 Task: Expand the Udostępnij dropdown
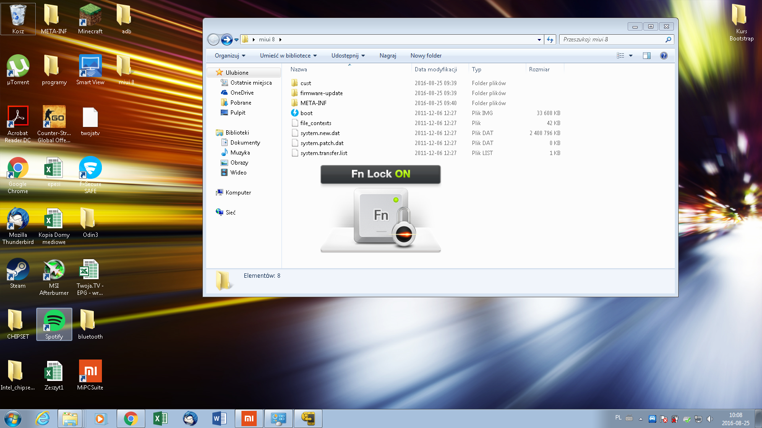pos(348,56)
